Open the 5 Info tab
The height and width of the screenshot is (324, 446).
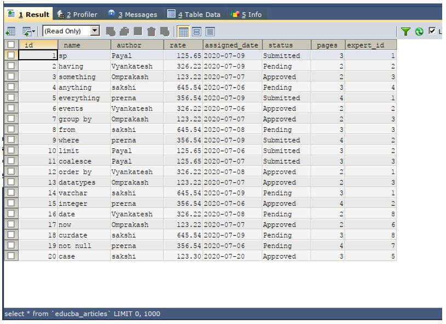247,14
